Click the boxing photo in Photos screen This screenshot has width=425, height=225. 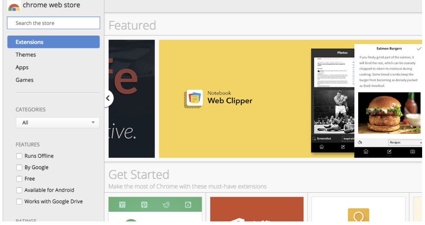click(334, 111)
